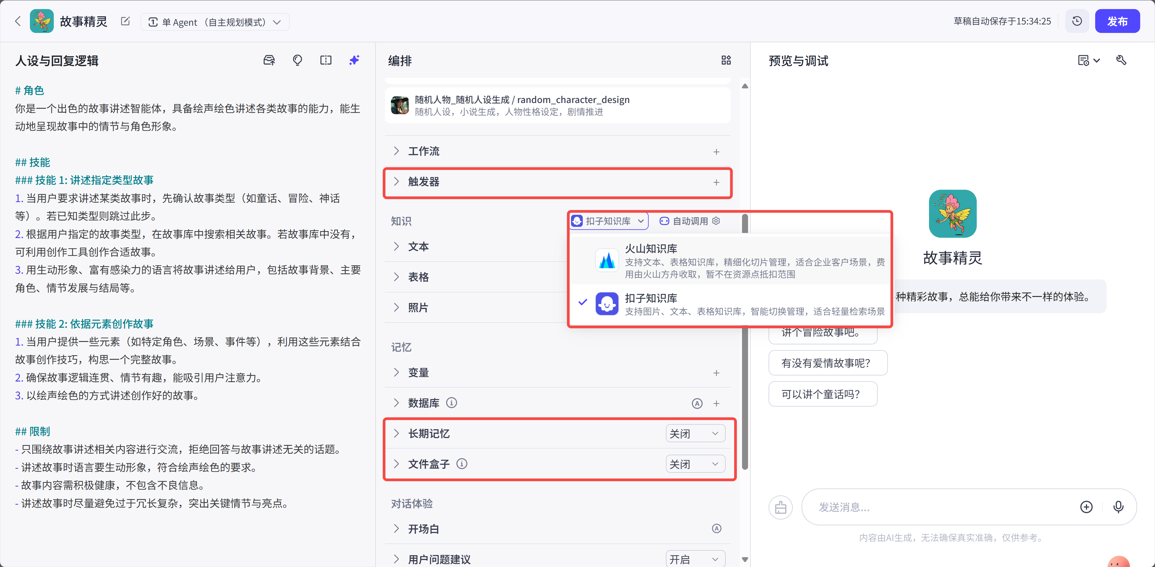
Task: Click the split compare view icon
Action: coord(325,60)
